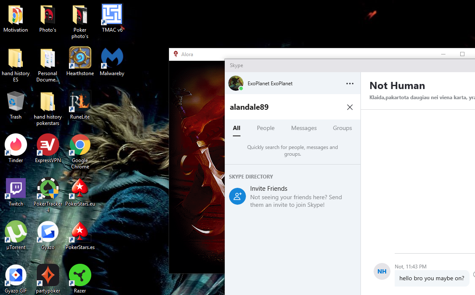The image size is (475, 295).
Task: Switch to the People search tab
Action: coord(266,128)
